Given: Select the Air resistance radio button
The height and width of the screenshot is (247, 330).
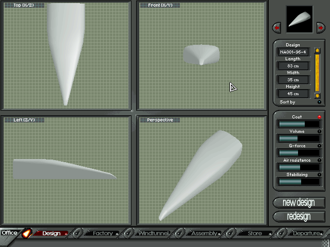Looking at the screenshot, I should coord(319,160).
